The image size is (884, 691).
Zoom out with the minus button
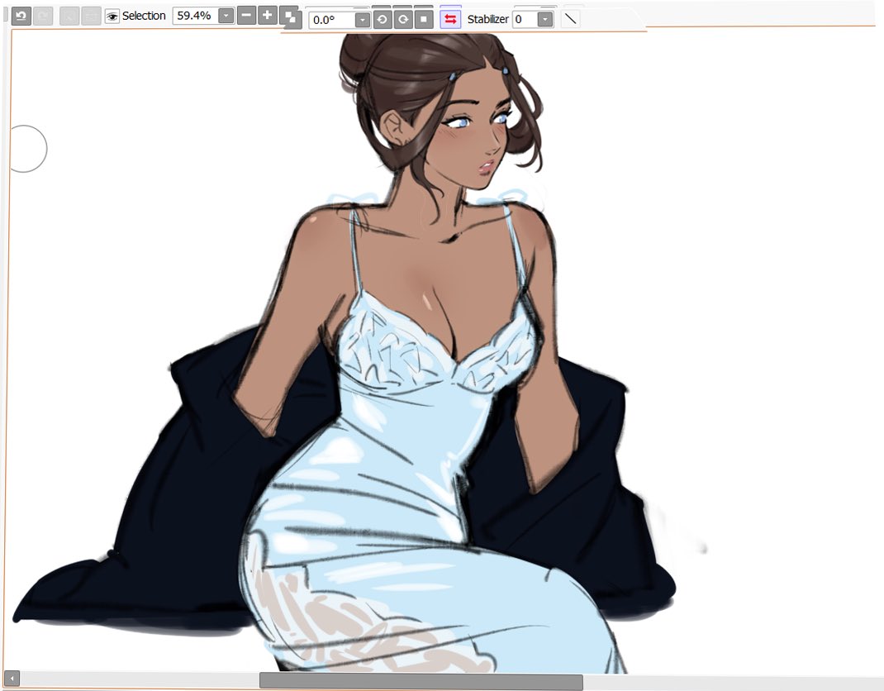point(246,15)
